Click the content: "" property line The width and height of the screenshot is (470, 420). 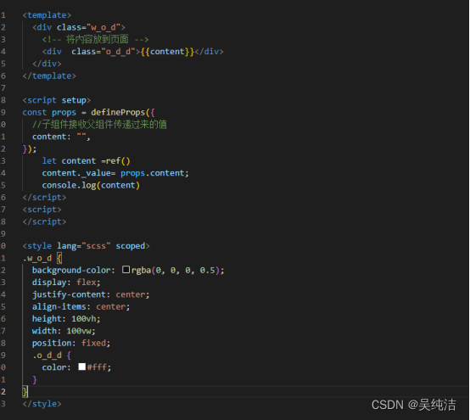61,137
